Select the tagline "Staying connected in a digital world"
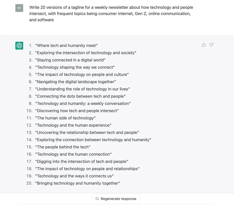The image size is (234, 205). [70, 60]
